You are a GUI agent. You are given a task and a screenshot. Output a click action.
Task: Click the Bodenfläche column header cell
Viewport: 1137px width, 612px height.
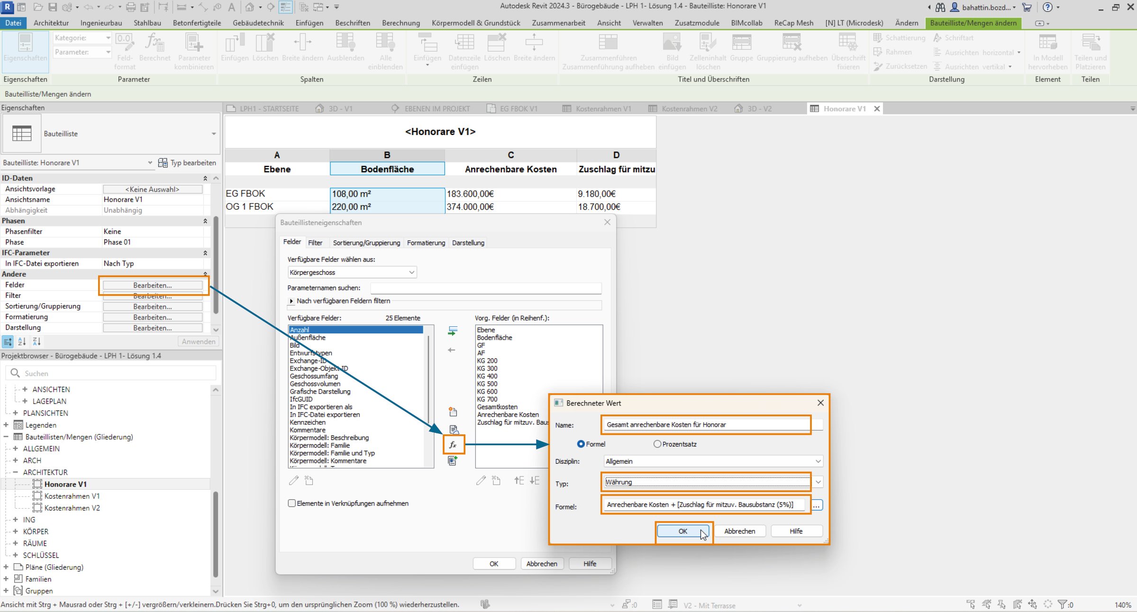point(387,169)
